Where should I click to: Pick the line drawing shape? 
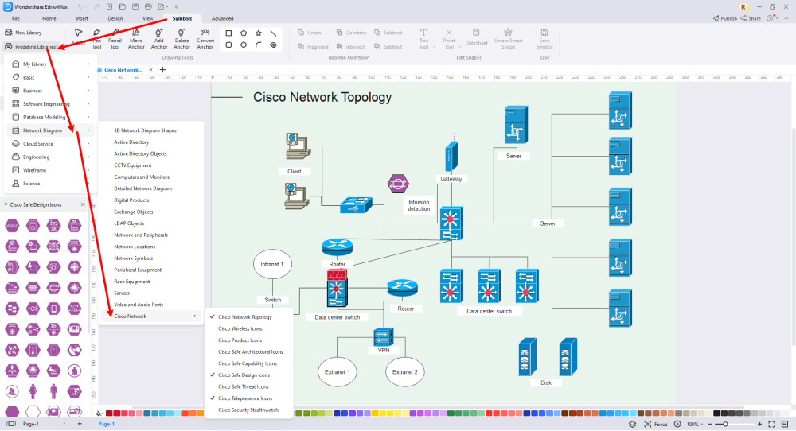(273, 33)
